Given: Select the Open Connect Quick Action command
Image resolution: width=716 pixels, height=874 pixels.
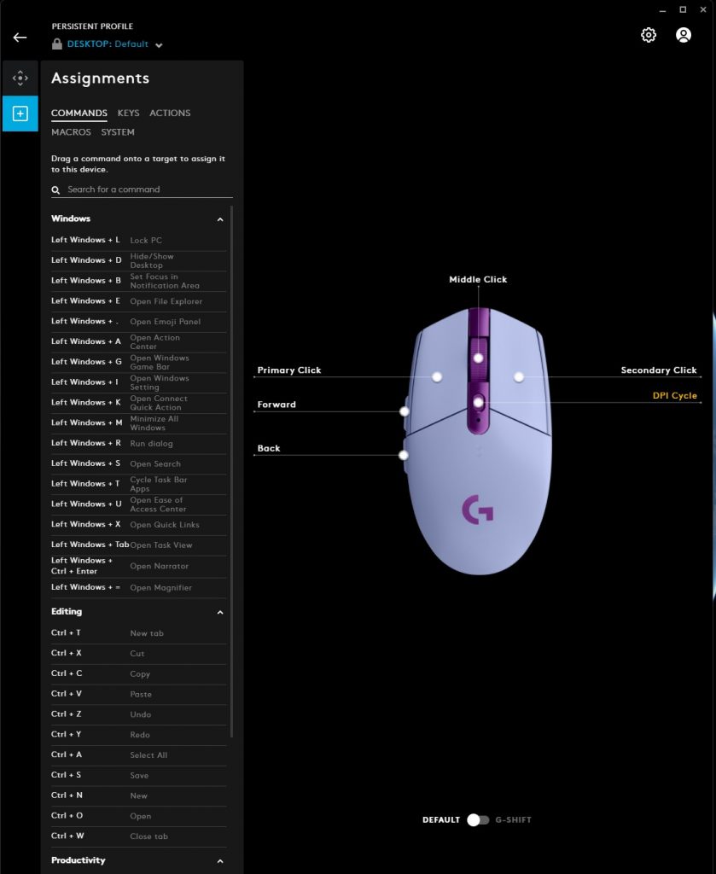Looking at the screenshot, I should [139, 403].
